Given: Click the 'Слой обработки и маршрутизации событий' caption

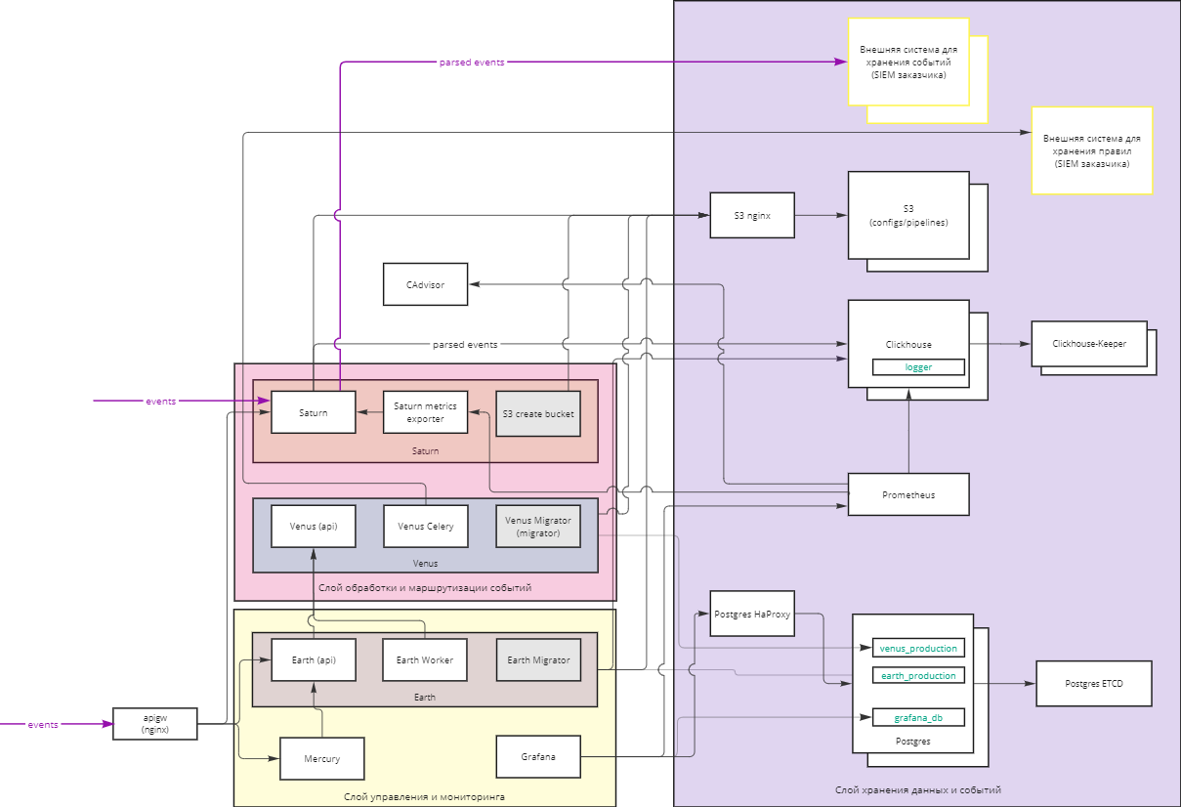Looking at the screenshot, I should point(425,588).
